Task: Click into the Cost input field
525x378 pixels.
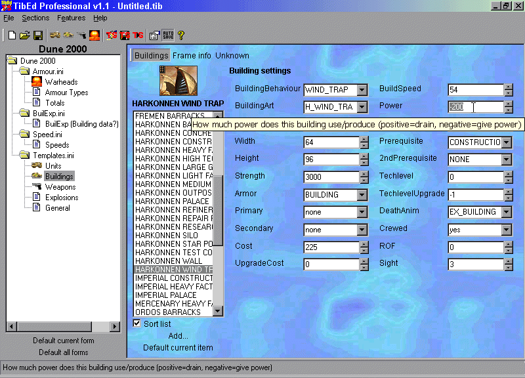Action: (x=331, y=247)
